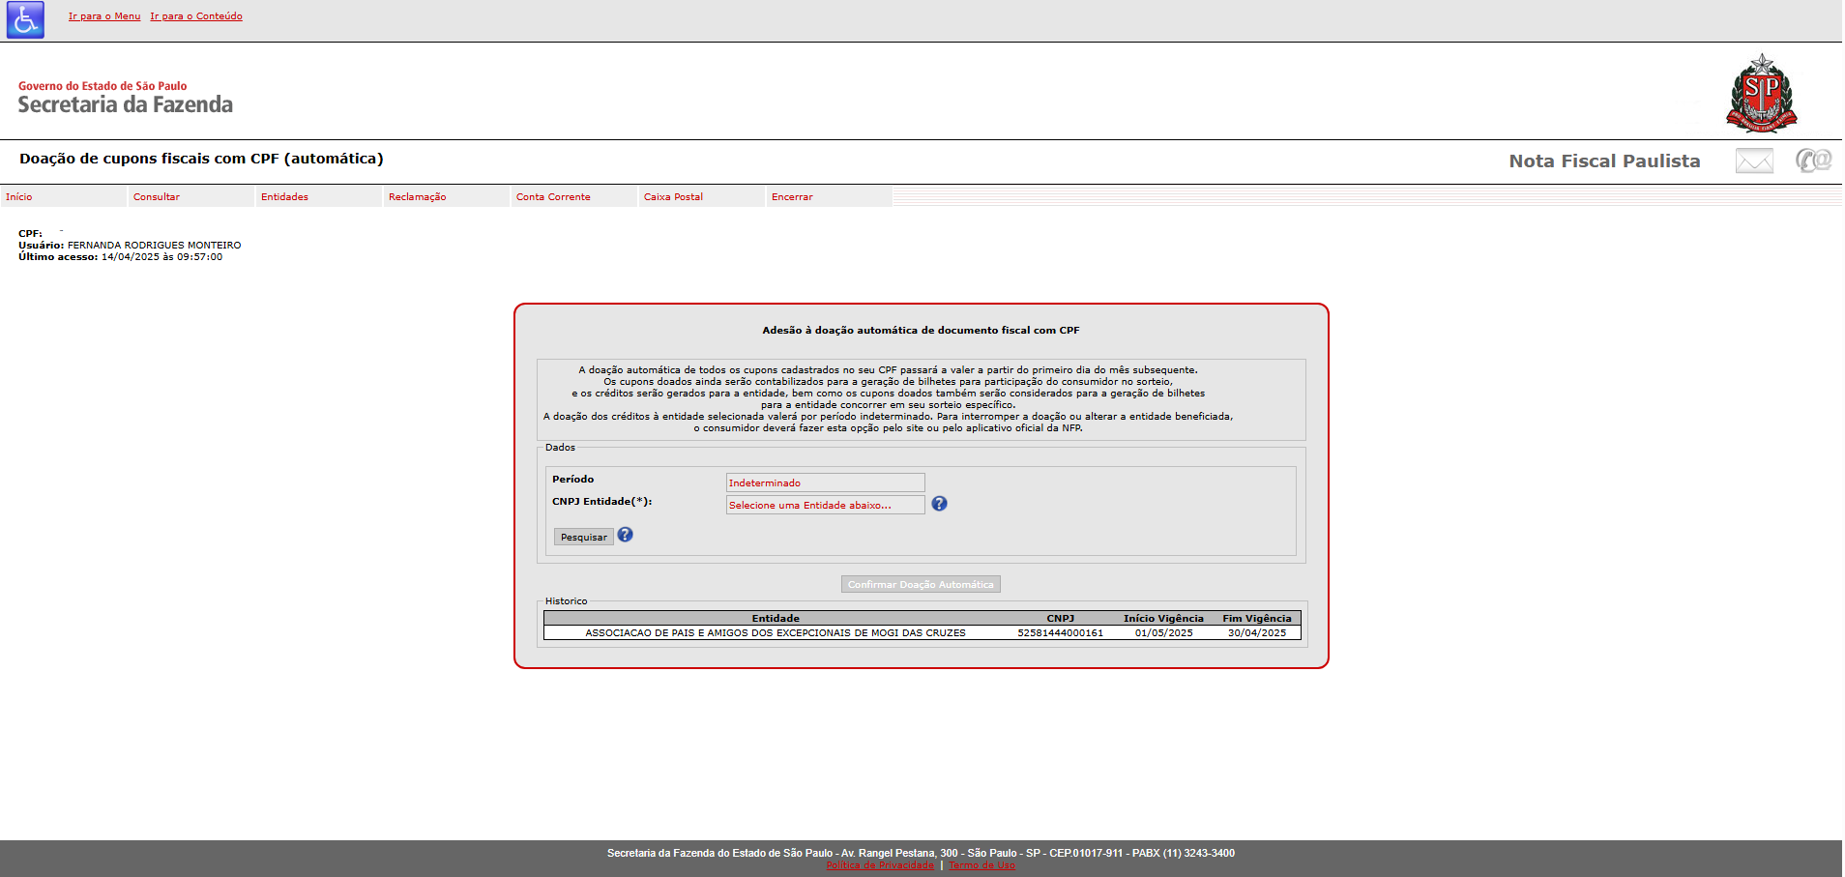The height and width of the screenshot is (877, 1845).
Task: Click Confirmar Doação Automática button
Action: 921,584
